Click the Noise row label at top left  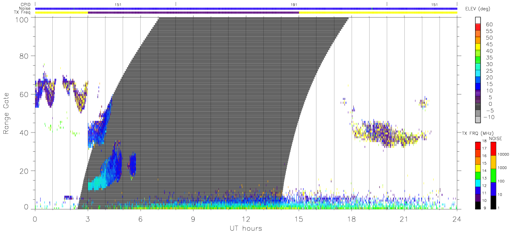pos(25,8)
